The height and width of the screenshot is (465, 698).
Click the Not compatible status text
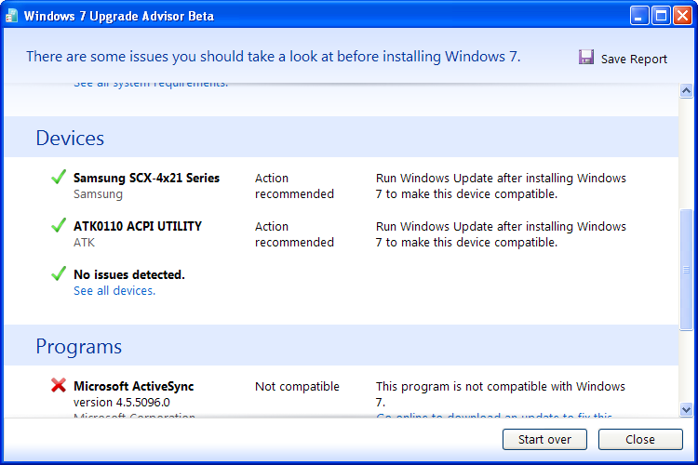pyautogui.click(x=297, y=386)
